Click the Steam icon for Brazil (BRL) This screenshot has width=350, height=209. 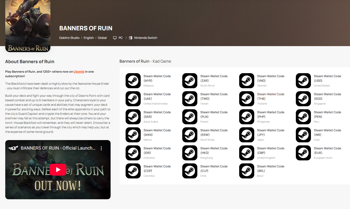click(246, 171)
